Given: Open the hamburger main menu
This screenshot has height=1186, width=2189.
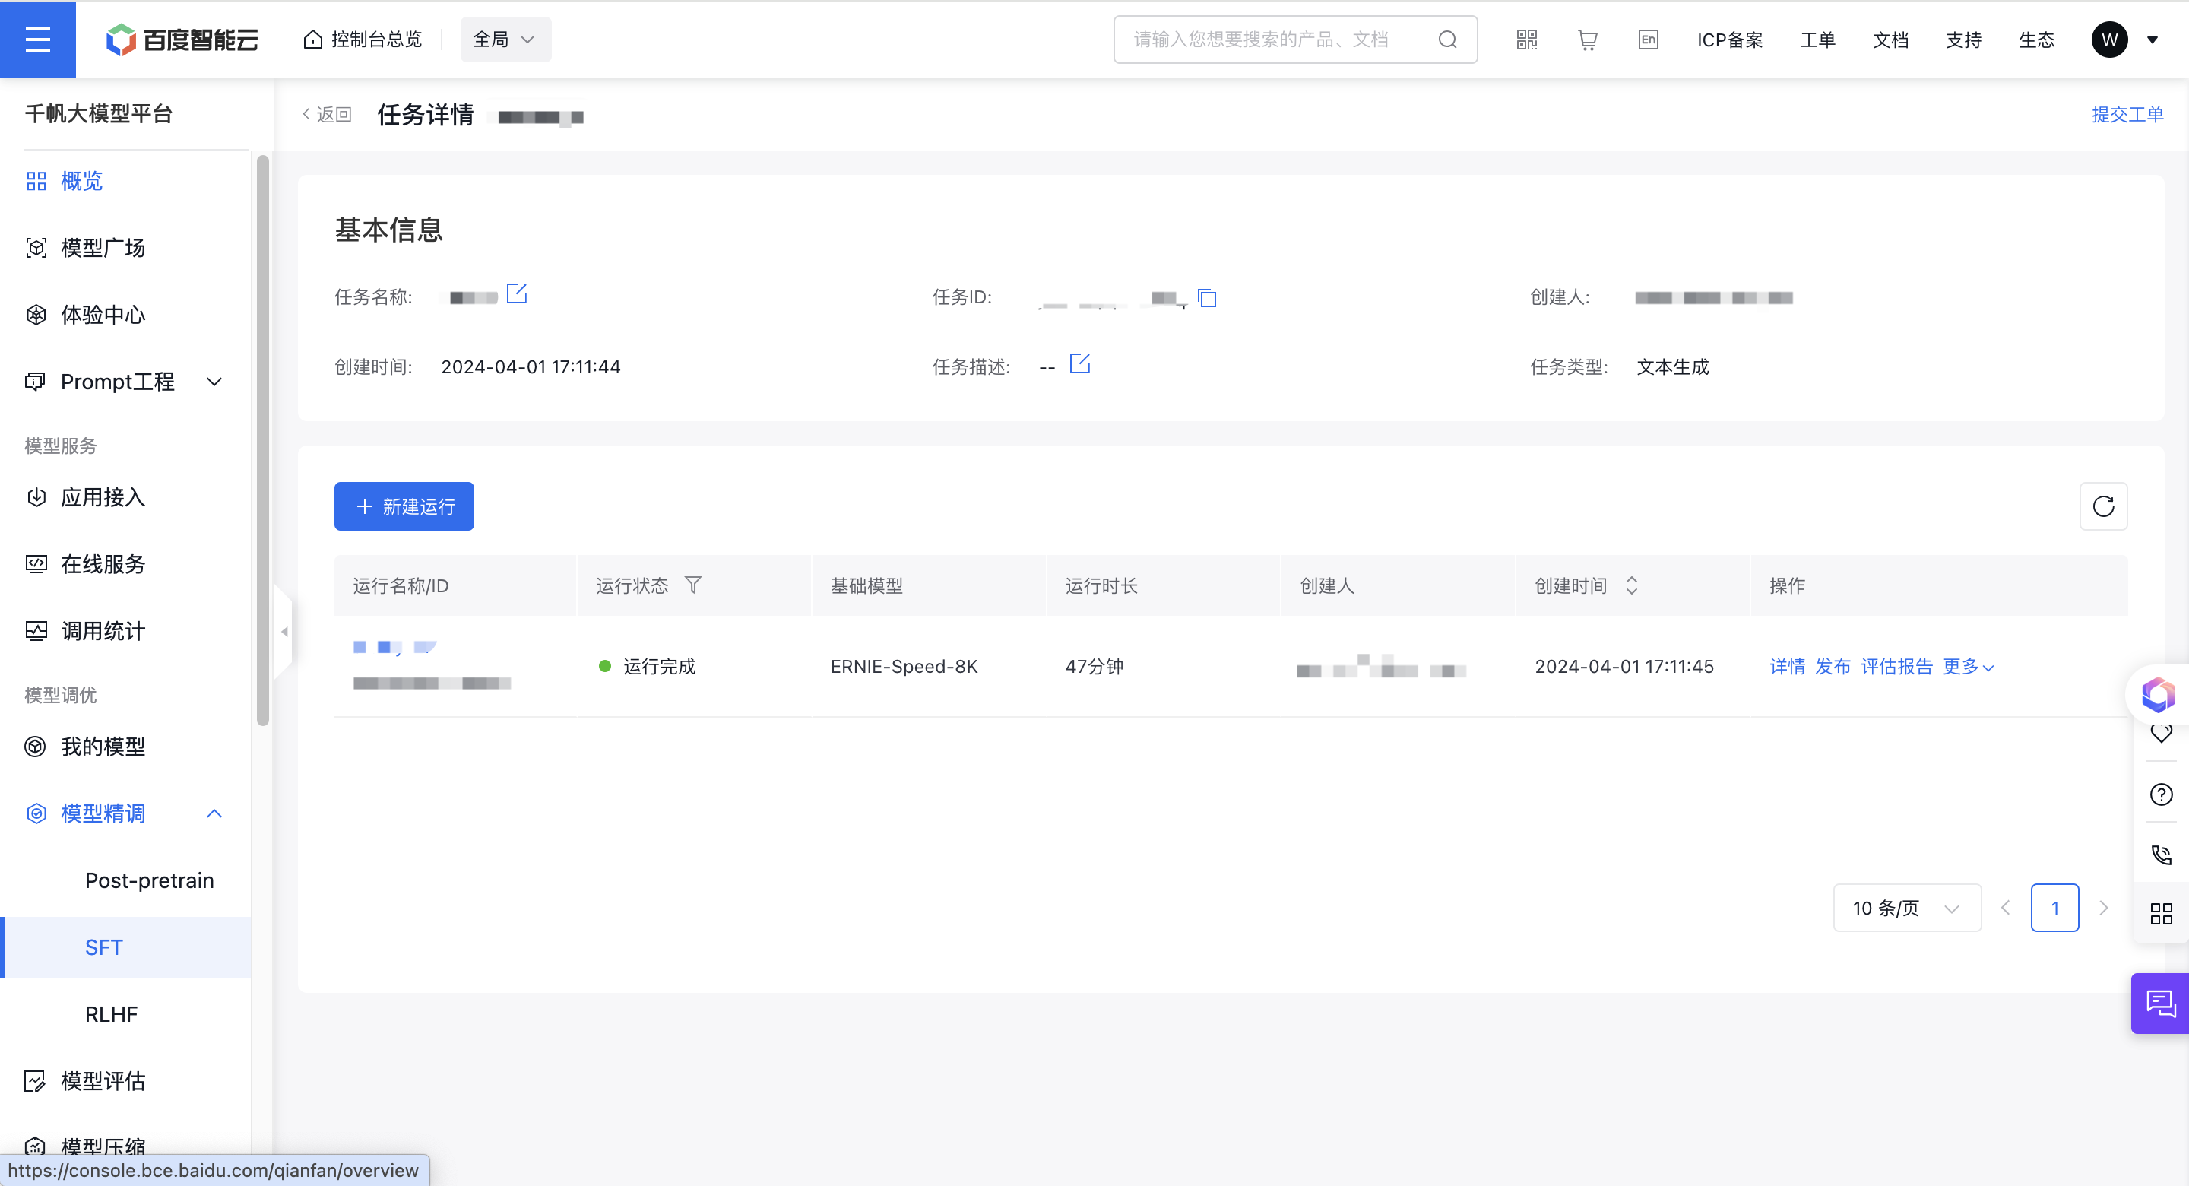Looking at the screenshot, I should tap(37, 39).
